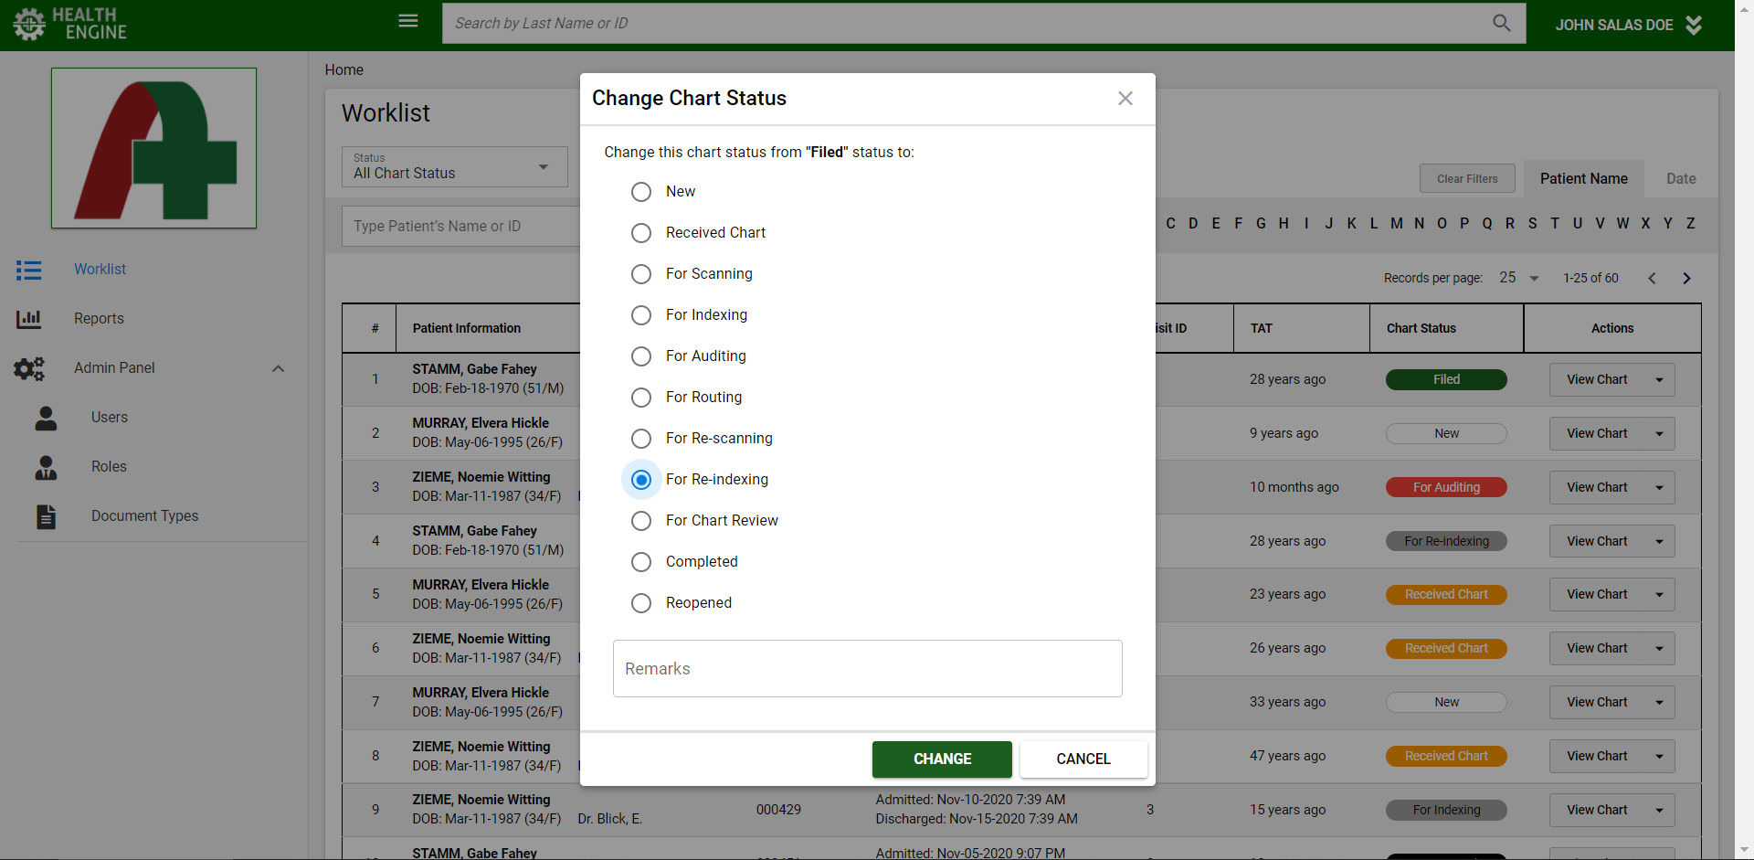Select For Chart Review option
The width and height of the screenshot is (1754, 860).
pos(641,521)
